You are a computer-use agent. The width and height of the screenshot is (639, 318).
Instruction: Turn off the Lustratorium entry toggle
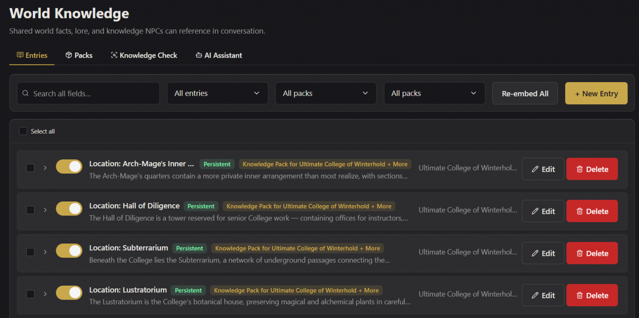click(69, 293)
